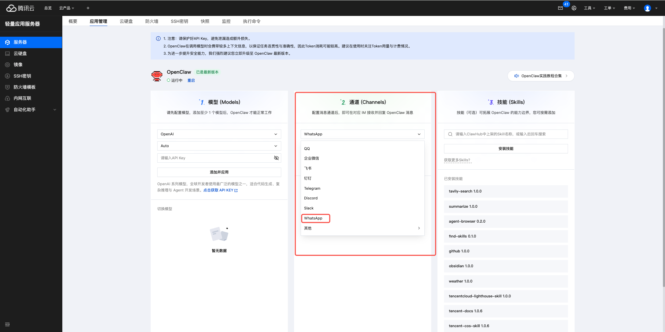Click the 重启 restart link
This screenshot has height=332, width=665.
pyautogui.click(x=191, y=80)
